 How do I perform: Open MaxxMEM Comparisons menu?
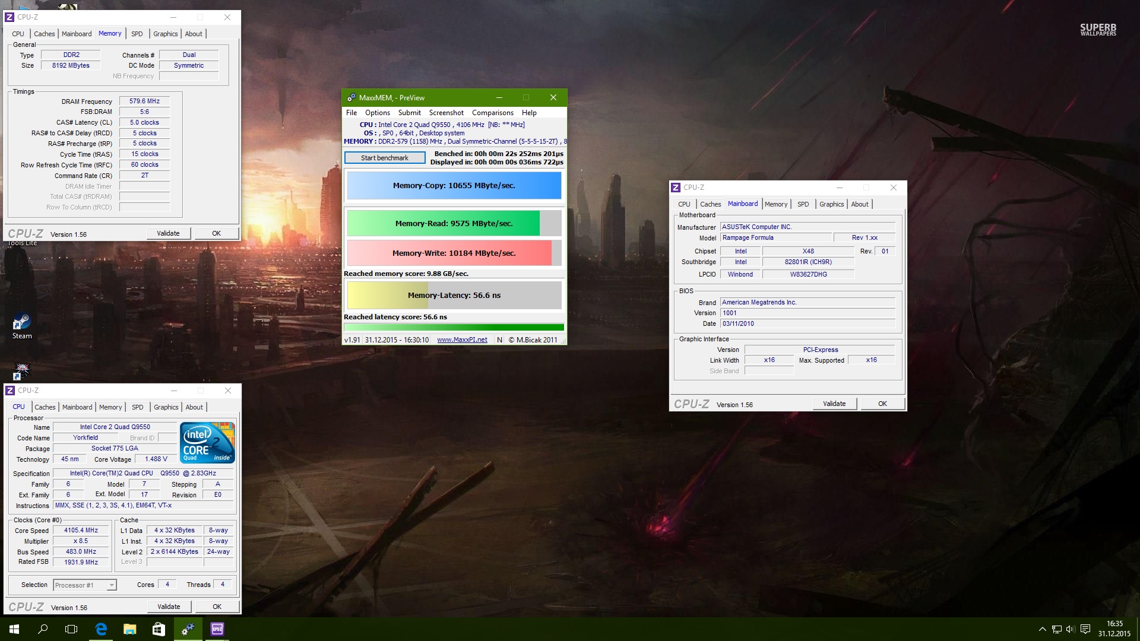click(493, 113)
